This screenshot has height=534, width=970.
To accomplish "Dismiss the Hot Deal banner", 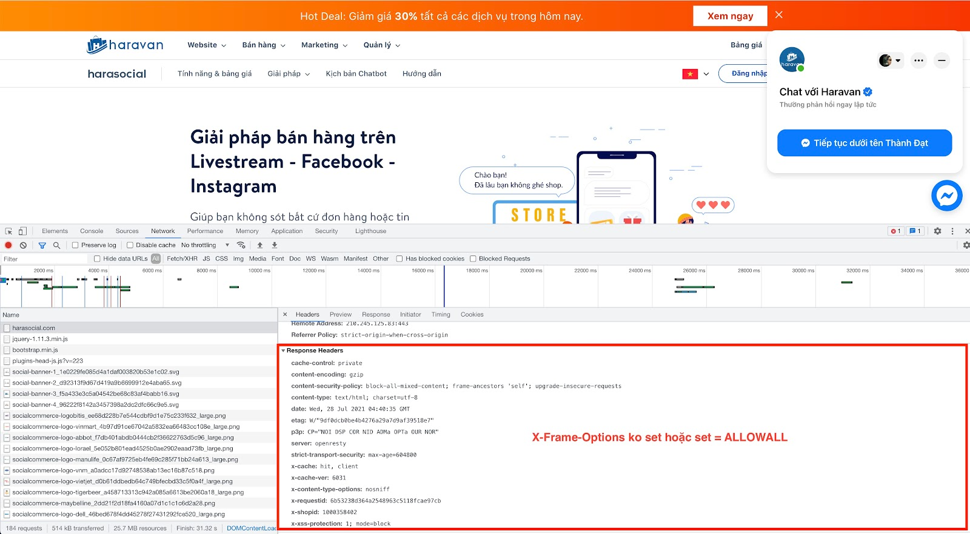I will tap(779, 15).
